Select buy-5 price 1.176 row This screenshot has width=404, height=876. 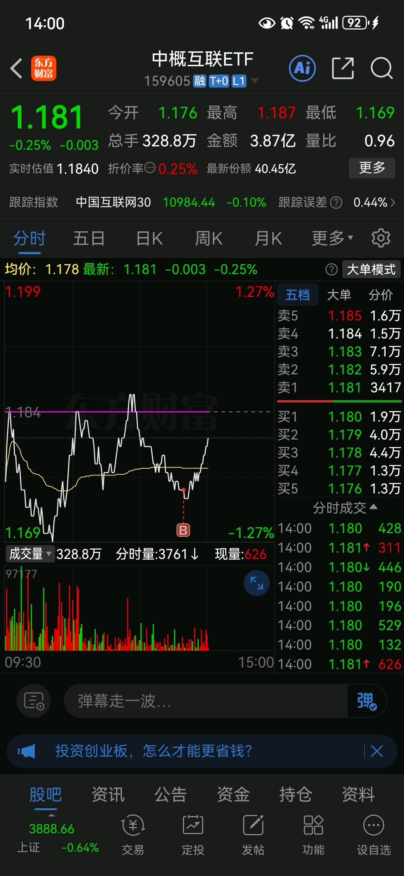(x=339, y=489)
